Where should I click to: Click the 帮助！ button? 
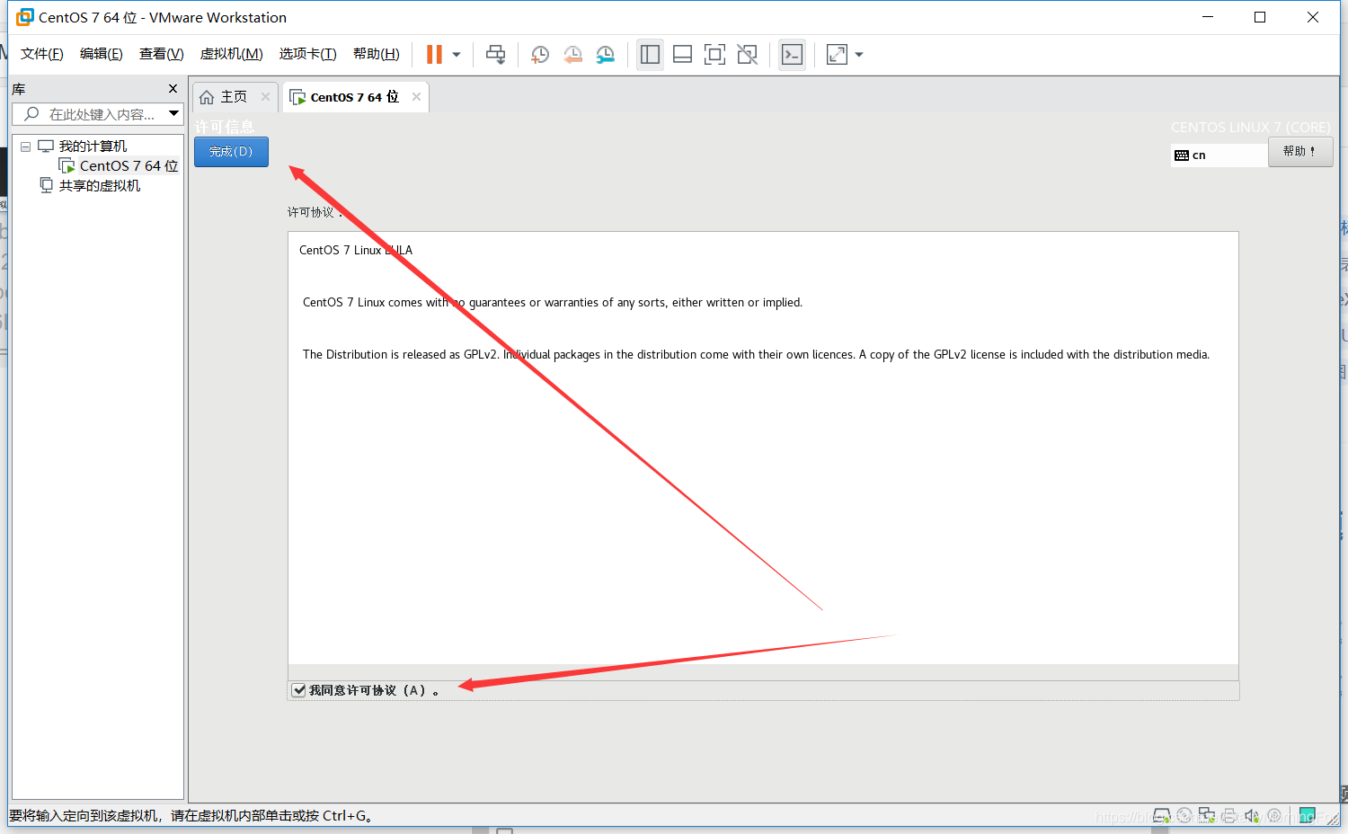click(1299, 152)
